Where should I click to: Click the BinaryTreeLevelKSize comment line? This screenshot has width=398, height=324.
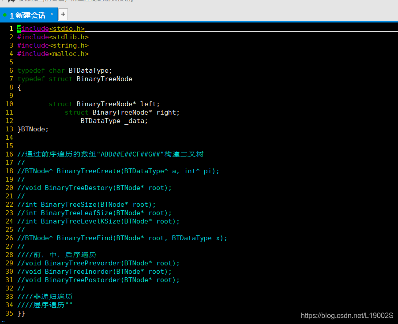point(98,221)
